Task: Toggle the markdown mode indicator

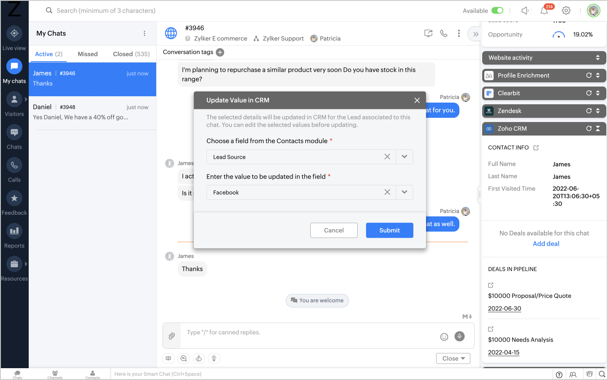Action: click(x=467, y=317)
